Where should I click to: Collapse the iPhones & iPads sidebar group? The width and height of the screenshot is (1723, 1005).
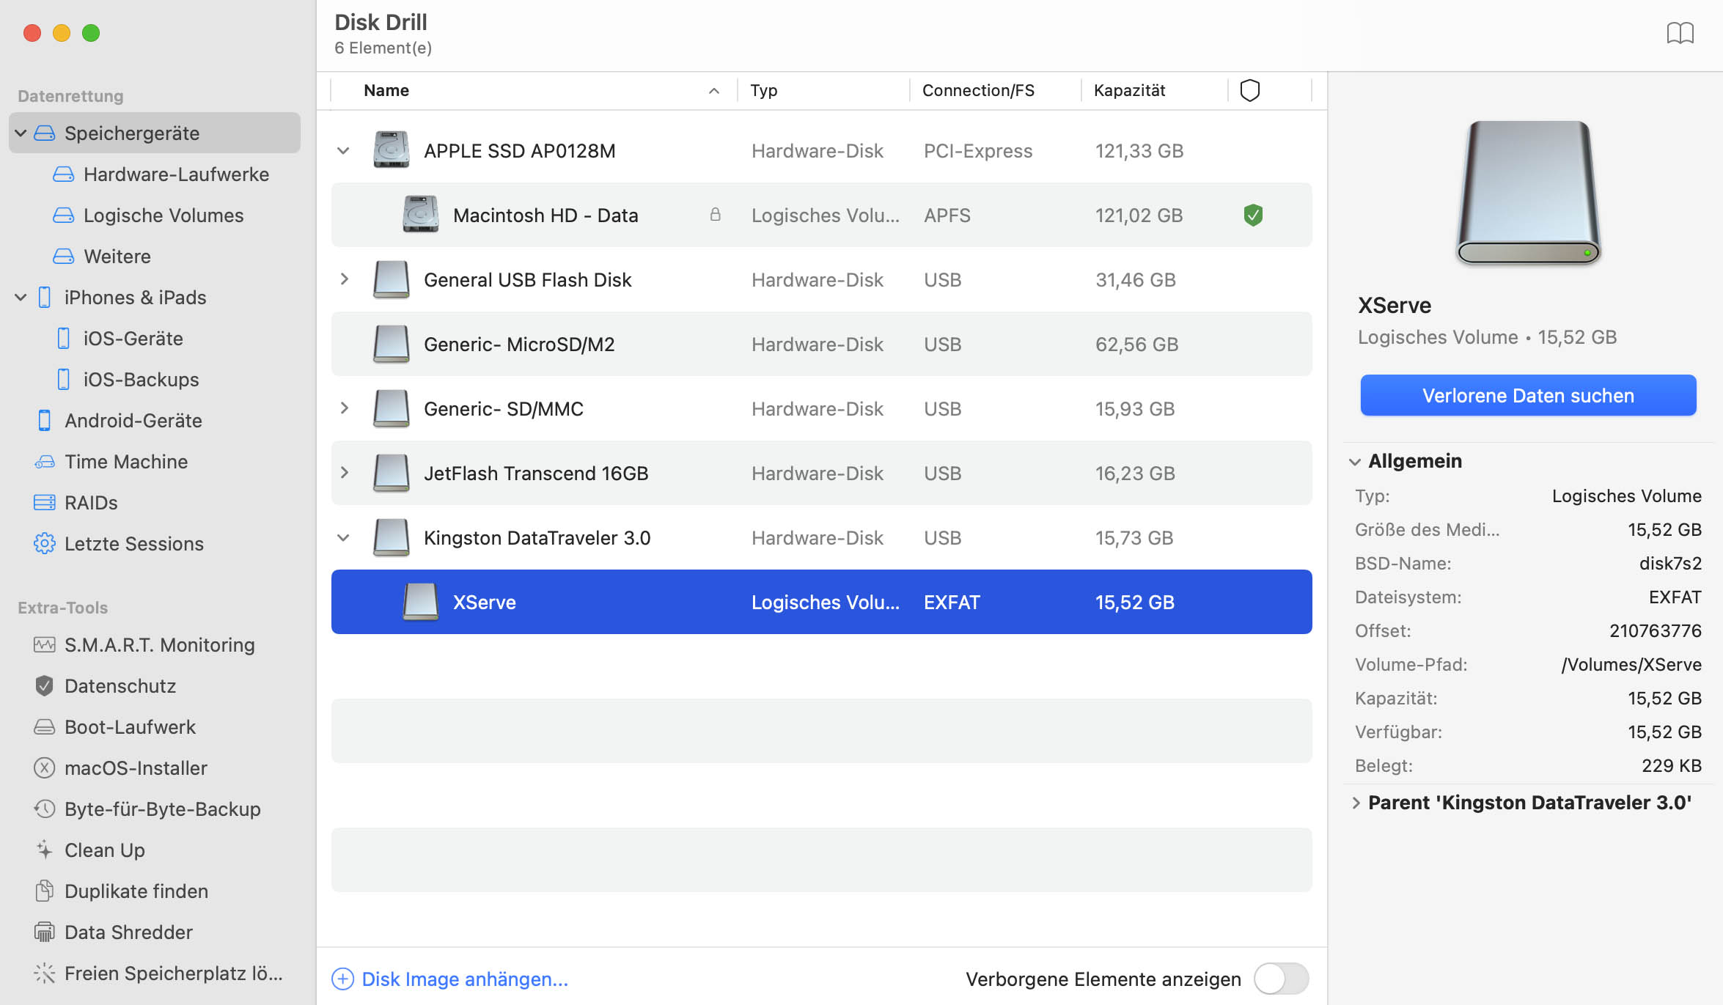[x=21, y=297]
